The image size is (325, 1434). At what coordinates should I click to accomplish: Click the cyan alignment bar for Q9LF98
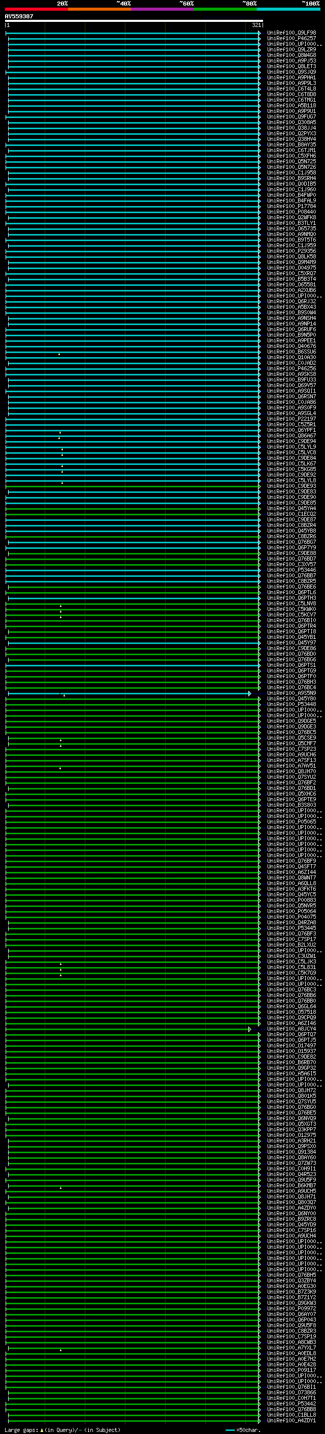pyautogui.click(x=134, y=33)
